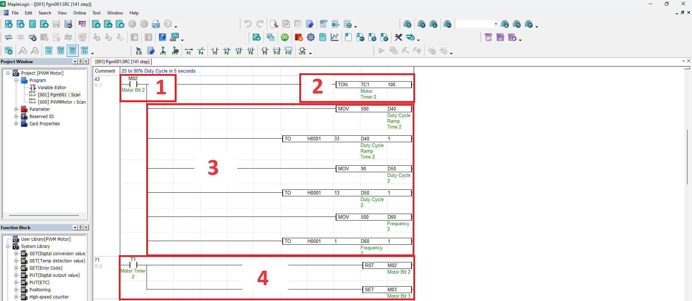
Task: Expand the GET(Temp detection value) library node
Action: (16, 261)
